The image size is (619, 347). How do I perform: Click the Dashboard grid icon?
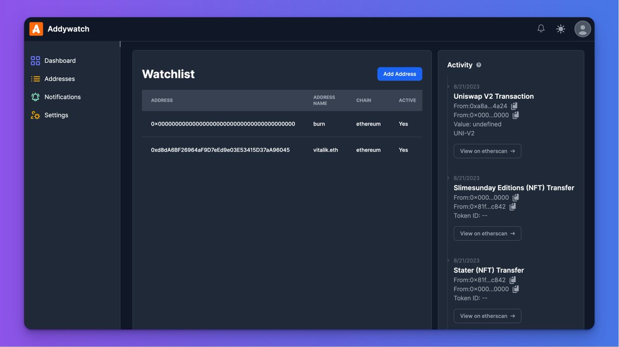pos(35,61)
